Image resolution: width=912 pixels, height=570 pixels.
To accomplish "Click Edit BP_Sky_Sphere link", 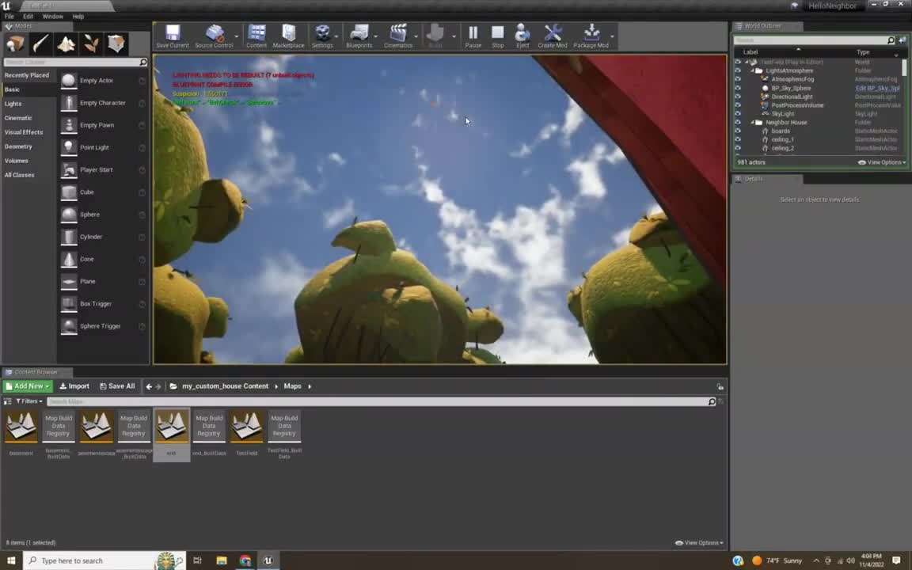I will point(877,89).
